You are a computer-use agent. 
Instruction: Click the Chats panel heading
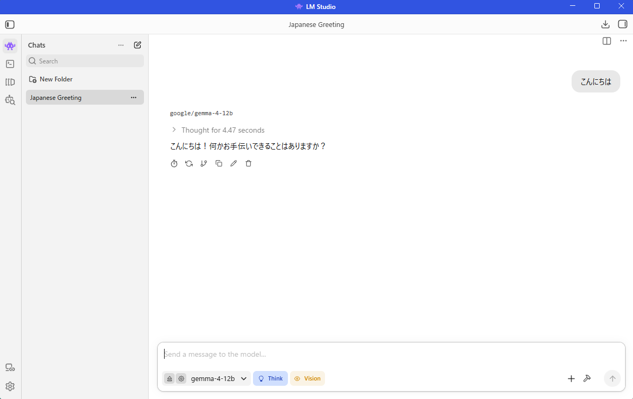[37, 45]
